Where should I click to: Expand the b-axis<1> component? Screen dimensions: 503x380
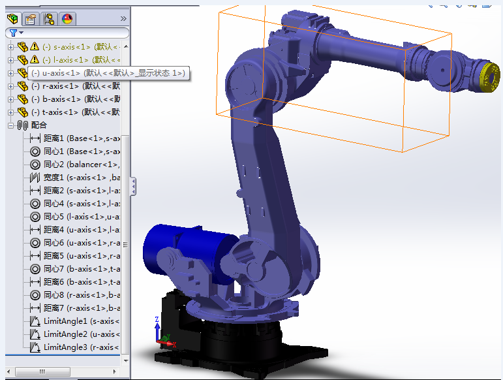coord(10,99)
